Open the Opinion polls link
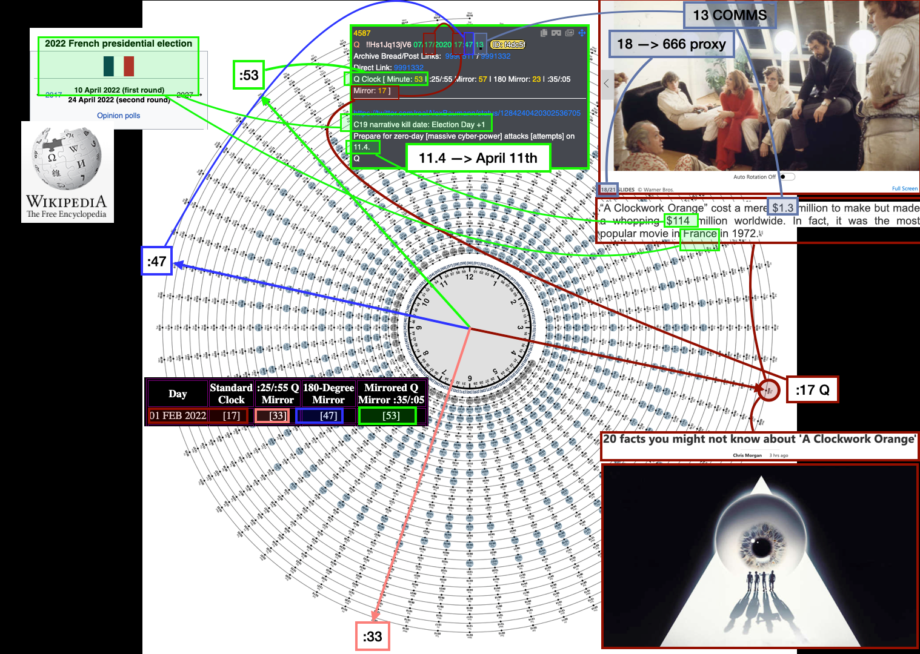This screenshot has width=920, height=654. pyautogui.click(x=119, y=115)
